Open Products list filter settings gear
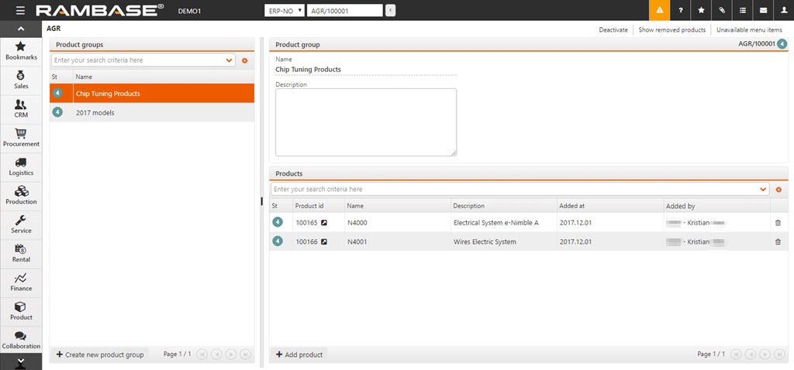This screenshot has width=794, height=370. coord(778,190)
